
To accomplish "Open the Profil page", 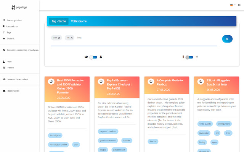I will pyautogui.click(x=9, y=62).
